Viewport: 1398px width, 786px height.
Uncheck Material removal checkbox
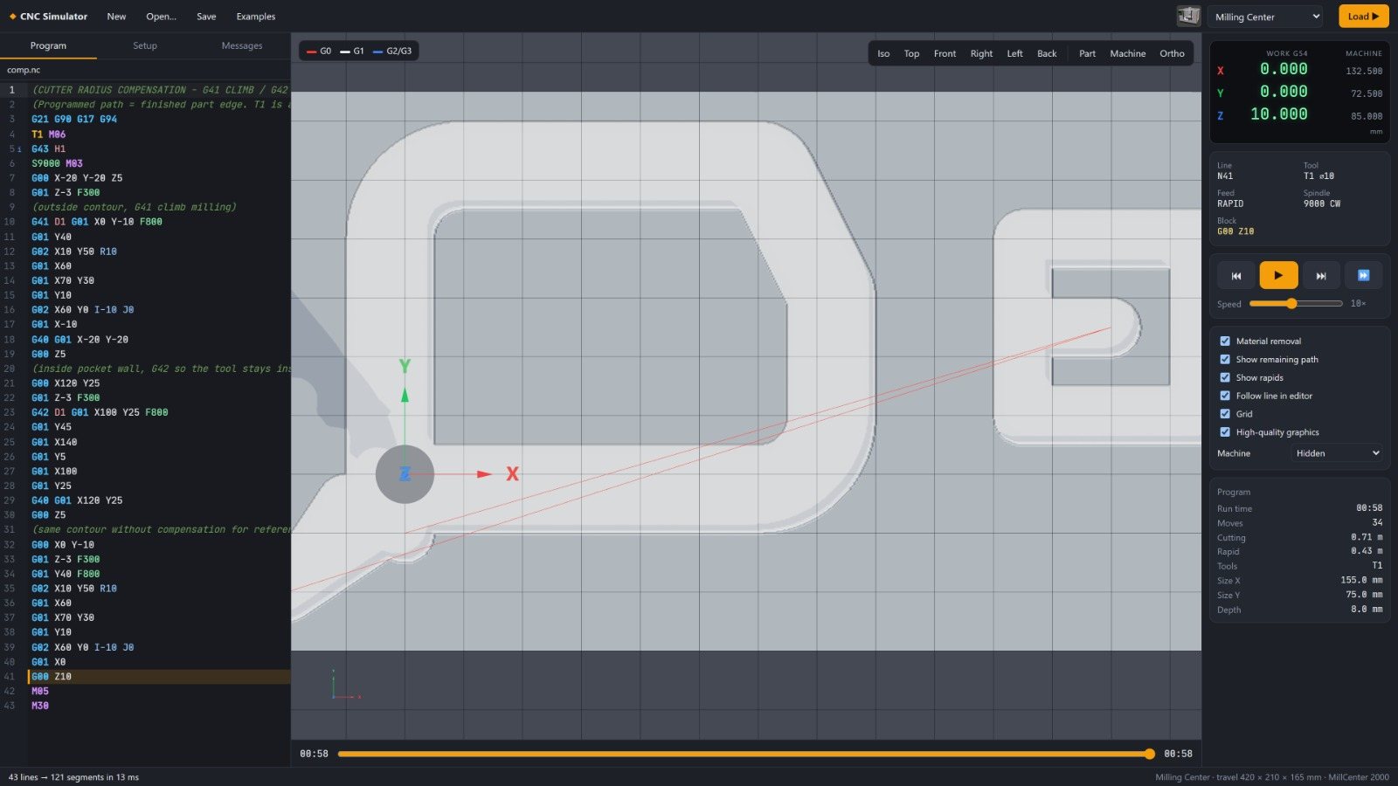[1225, 341]
